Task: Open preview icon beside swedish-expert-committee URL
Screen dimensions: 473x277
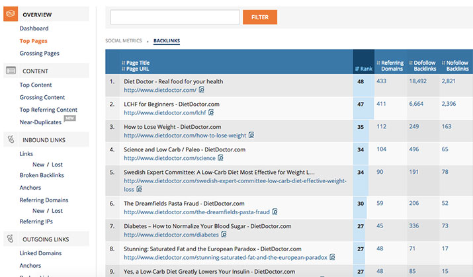Action: click(x=139, y=189)
